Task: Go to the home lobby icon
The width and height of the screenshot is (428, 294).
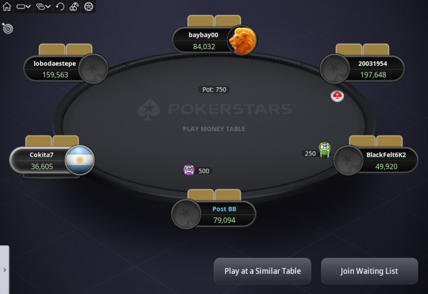Action: point(7,7)
